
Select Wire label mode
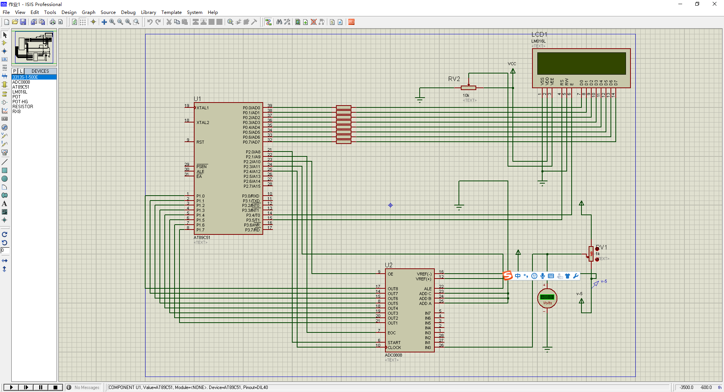coord(5,59)
